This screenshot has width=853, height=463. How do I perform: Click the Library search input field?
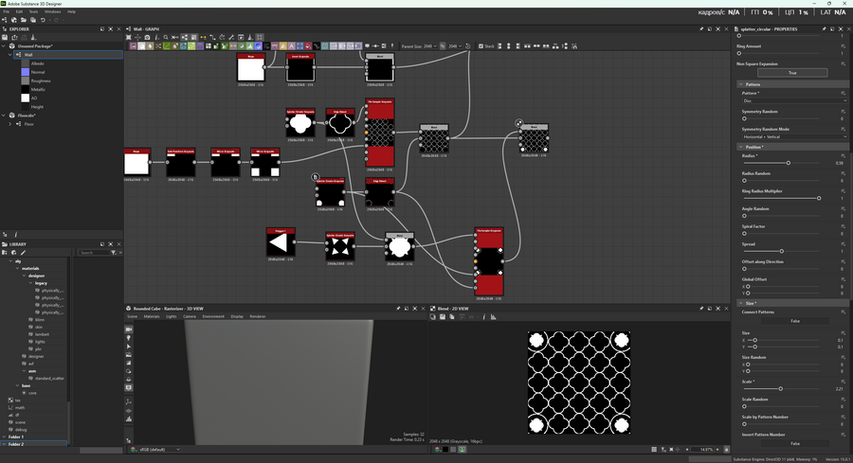pyautogui.click(x=93, y=253)
